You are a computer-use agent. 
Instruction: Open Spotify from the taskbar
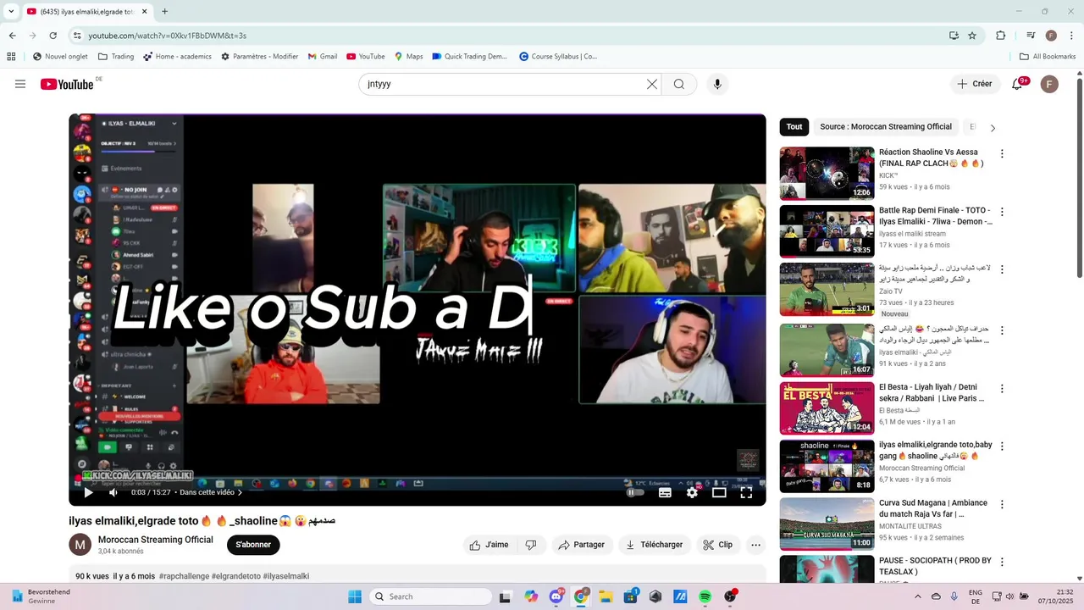click(x=705, y=596)
